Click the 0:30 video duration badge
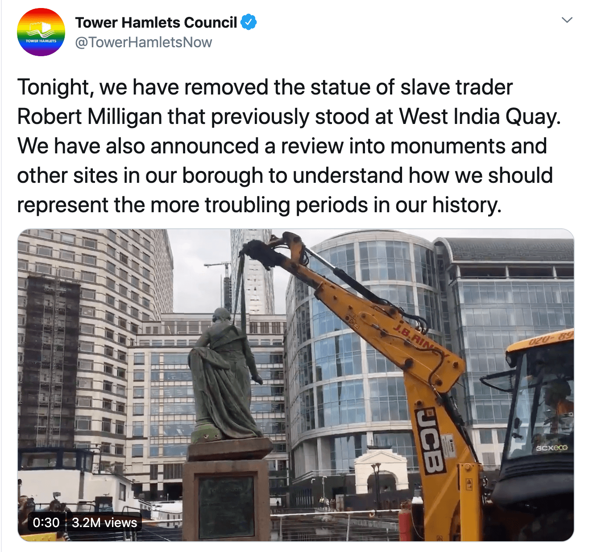The width and height of the screenshot is (589, 552). [x=46, y=523]
